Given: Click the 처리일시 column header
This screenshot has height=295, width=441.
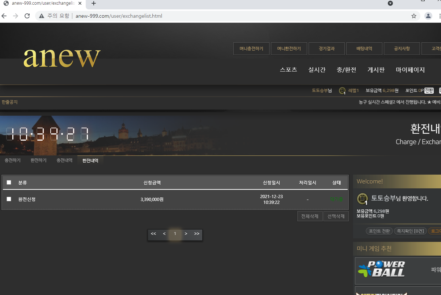Looking at the screenshot, I should 308,183.
